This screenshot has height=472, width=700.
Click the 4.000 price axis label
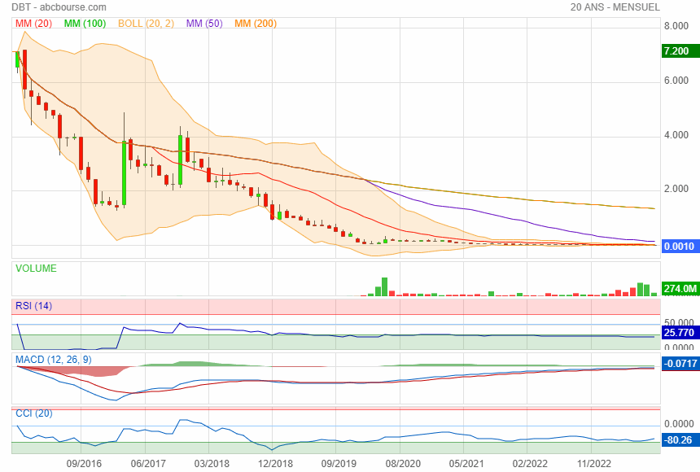(676, 135)
